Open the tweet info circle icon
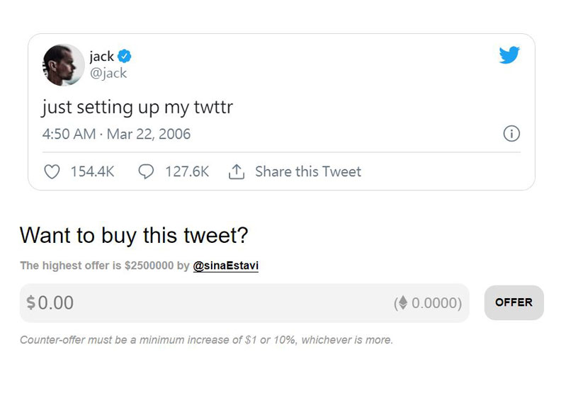Screen dimensions: 561x393 pyautogui.click(x=511, y=134)
